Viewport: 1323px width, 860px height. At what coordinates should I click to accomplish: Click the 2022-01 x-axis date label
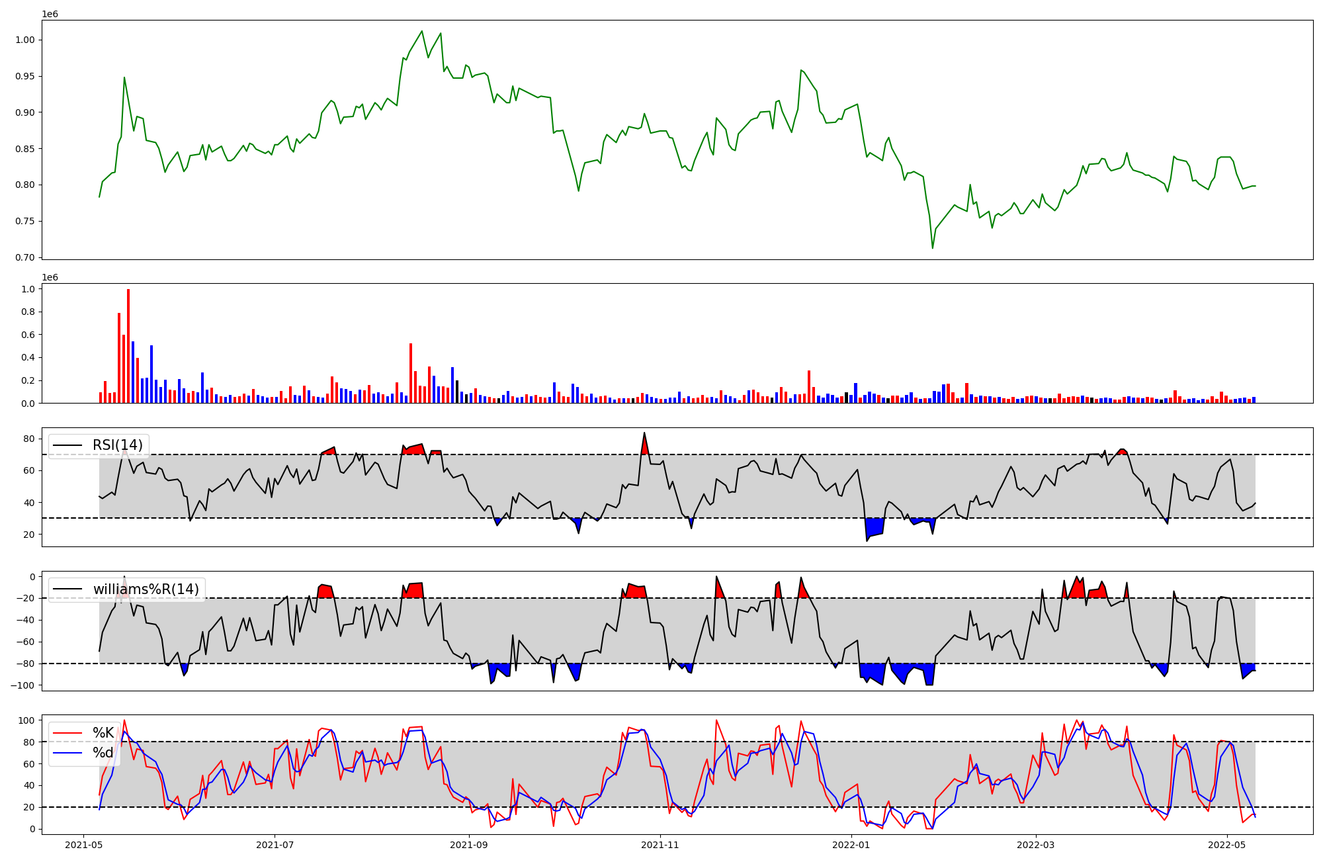pyautogui.click(x=851, y=845)
